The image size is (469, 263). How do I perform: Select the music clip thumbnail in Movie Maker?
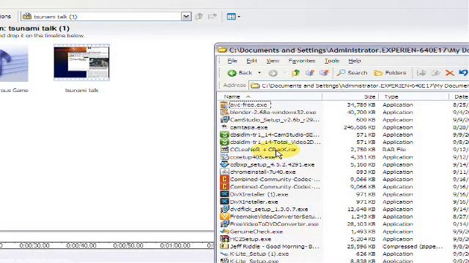coord(14,63)
